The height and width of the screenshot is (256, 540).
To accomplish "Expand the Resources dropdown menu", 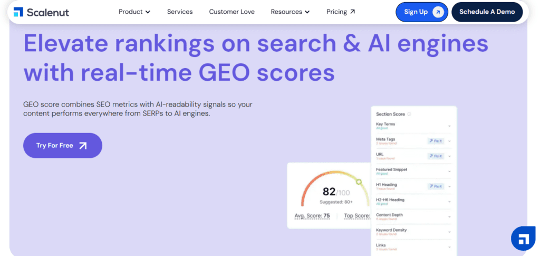I will (x=290, y=12).
